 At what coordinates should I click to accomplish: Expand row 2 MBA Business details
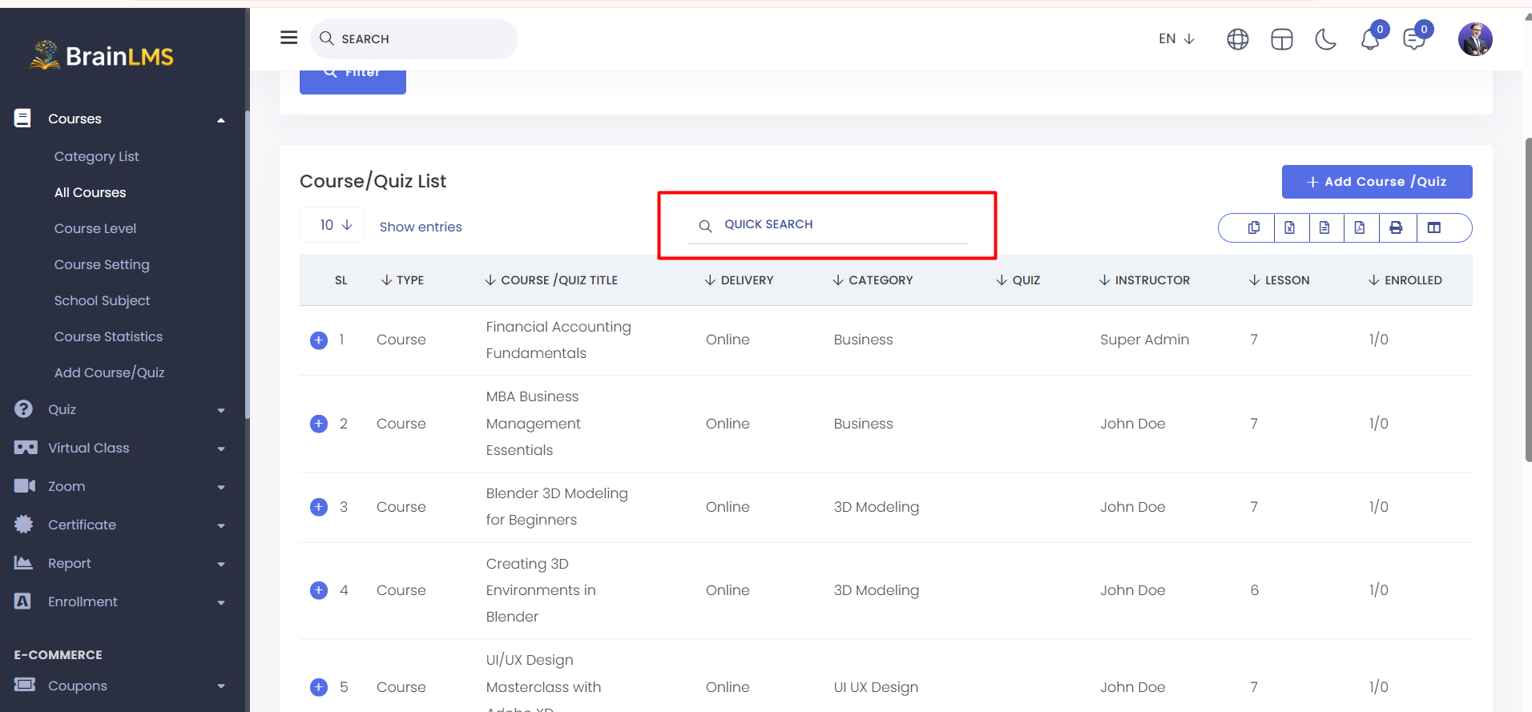[x=319, y=424]
